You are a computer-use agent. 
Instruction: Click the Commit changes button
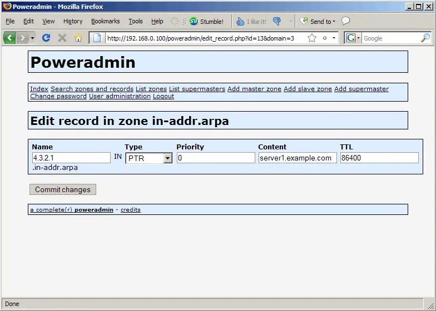63,189
